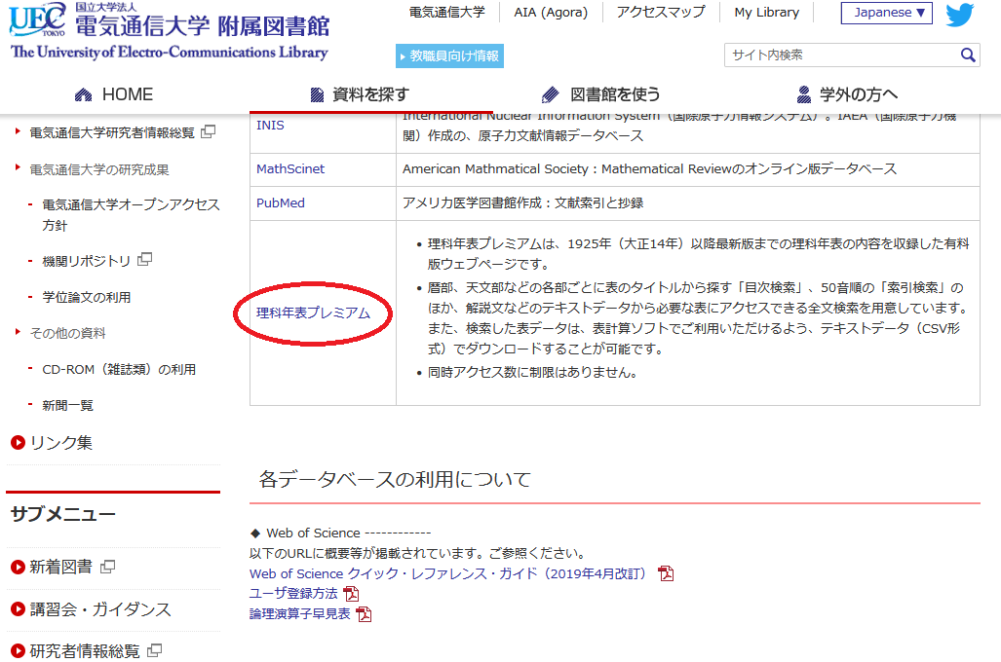Click the 同時アクセス数に制限はありません bullet text
This screenshot has height=662, width=1001.
pyautogui.click(x=532, y=373)
